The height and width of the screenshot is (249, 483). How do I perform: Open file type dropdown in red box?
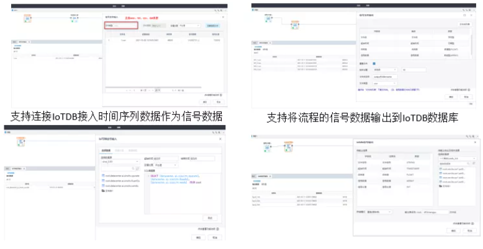(x=121, y=25)
